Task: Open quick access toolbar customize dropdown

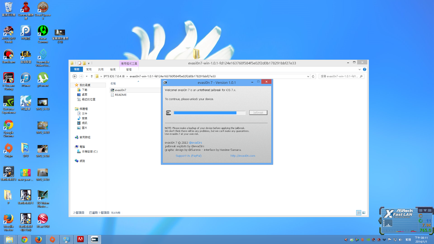Action: [x=89, y=63]
